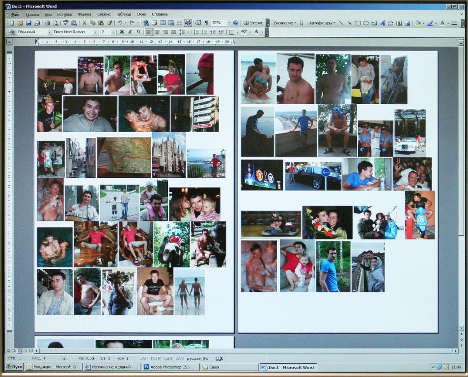Image resolution: width=468 pixels, height=377 pixels.
Task: Open the Вид menu
Action: coord(48,14)
